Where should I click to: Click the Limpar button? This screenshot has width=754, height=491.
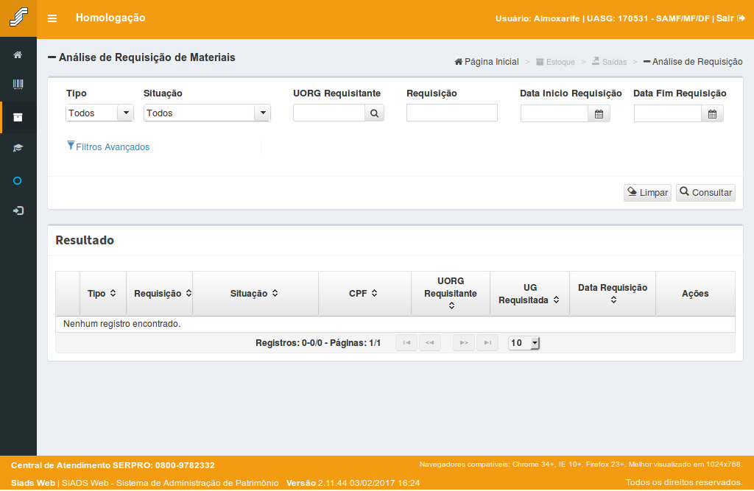[x=647, y=192]
